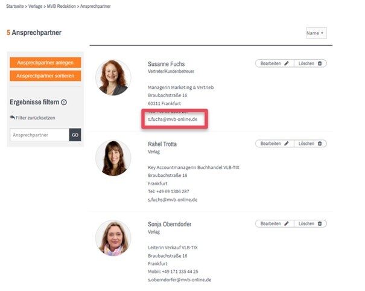Click trash icon for Susanne Fuchs

(320, 63)
